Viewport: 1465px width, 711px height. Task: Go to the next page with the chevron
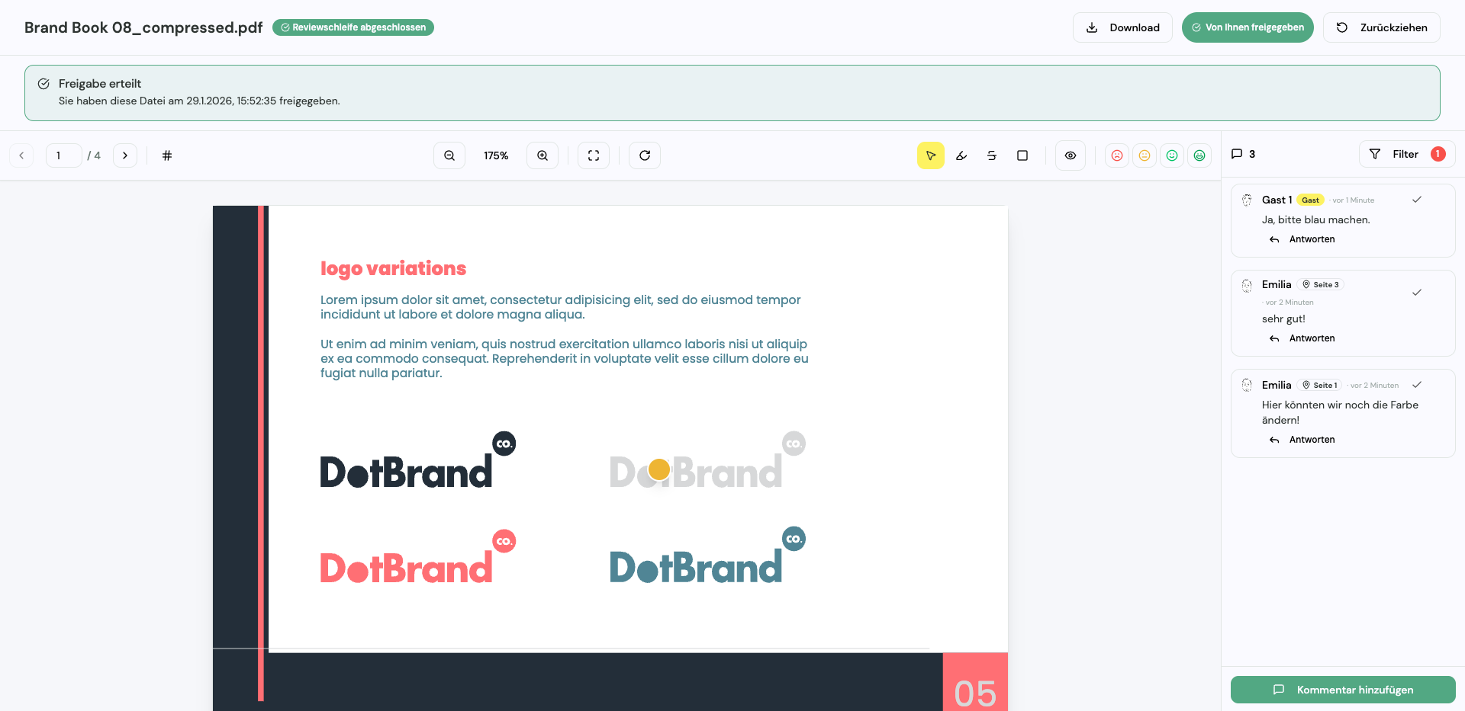tap(124, 155)
